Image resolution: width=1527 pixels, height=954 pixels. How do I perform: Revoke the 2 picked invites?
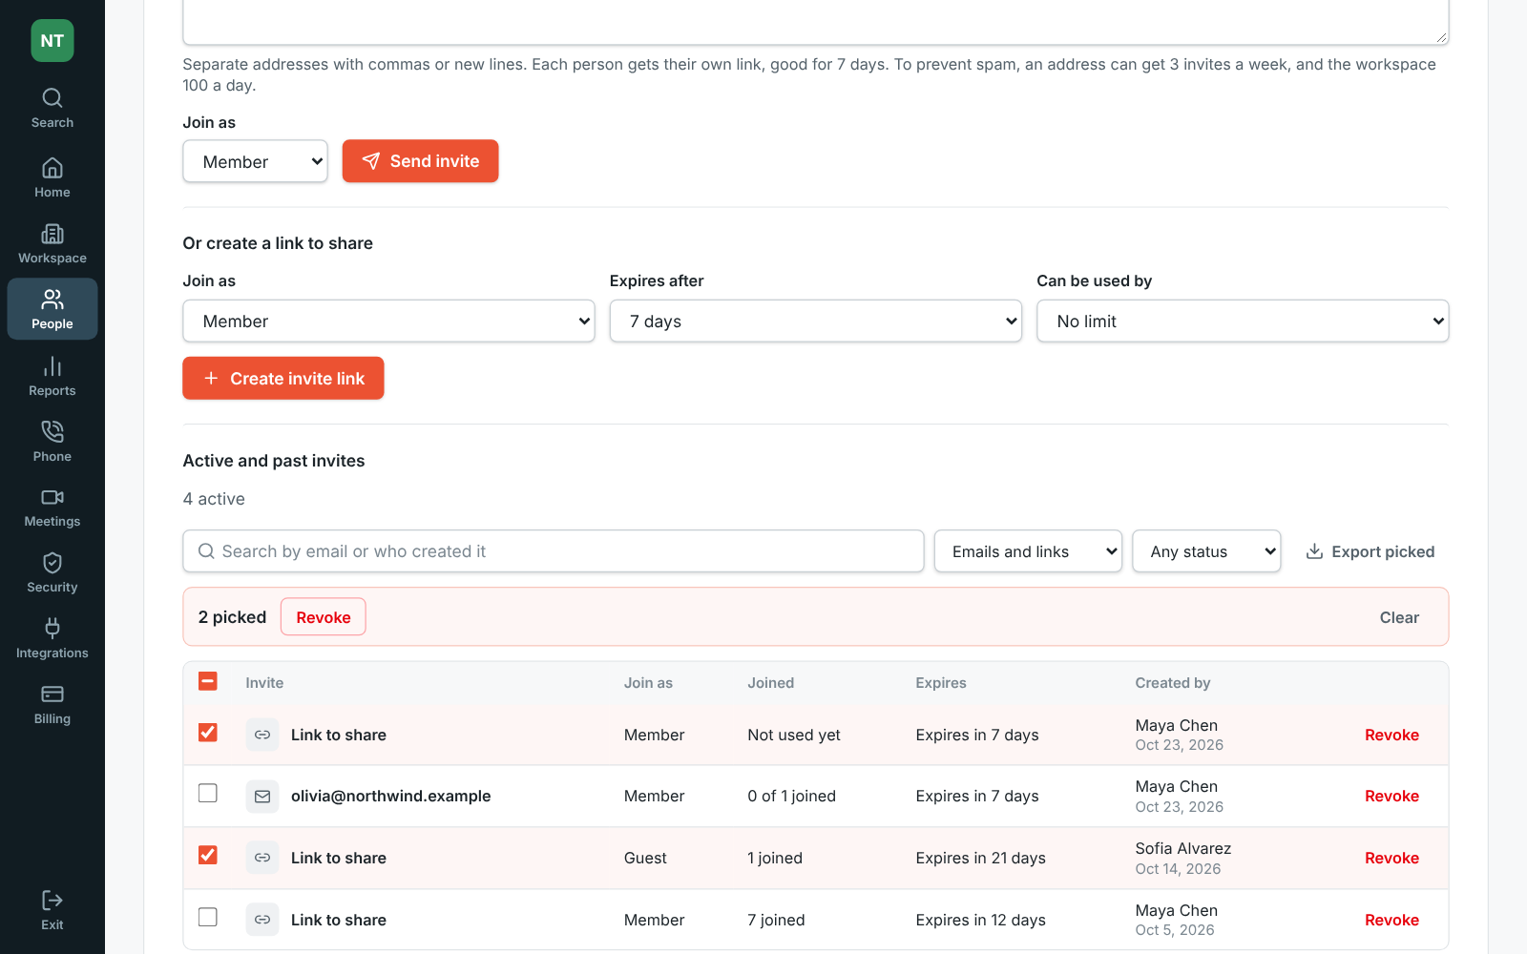coord(324,617)
